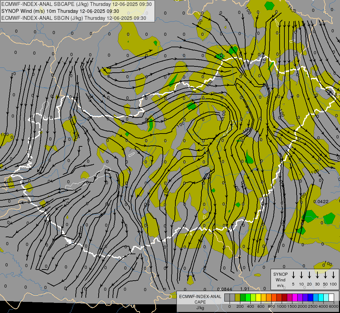Click the 30 m/s wind arrow in SYNOP legend
Viewport: 340px width, 313px height.
pyautogui.click(x=317, y=275)
